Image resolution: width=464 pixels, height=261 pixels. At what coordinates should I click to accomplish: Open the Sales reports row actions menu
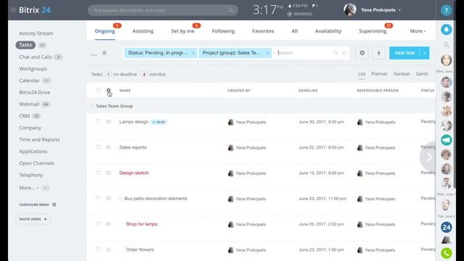click(x=108, y=147)
